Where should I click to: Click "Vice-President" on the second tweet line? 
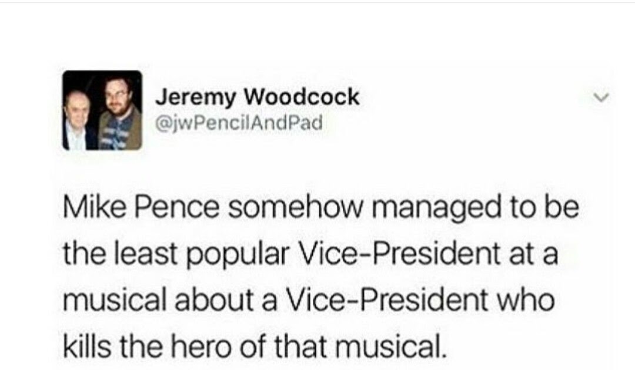399,254
